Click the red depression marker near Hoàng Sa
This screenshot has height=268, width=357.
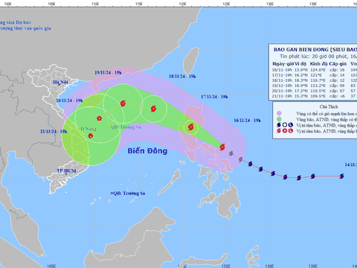click(x=99, y=118)
